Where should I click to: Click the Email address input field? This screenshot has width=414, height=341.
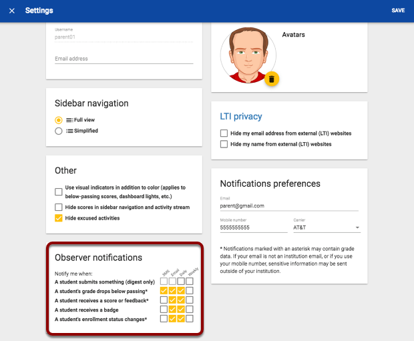coord(124,59)
